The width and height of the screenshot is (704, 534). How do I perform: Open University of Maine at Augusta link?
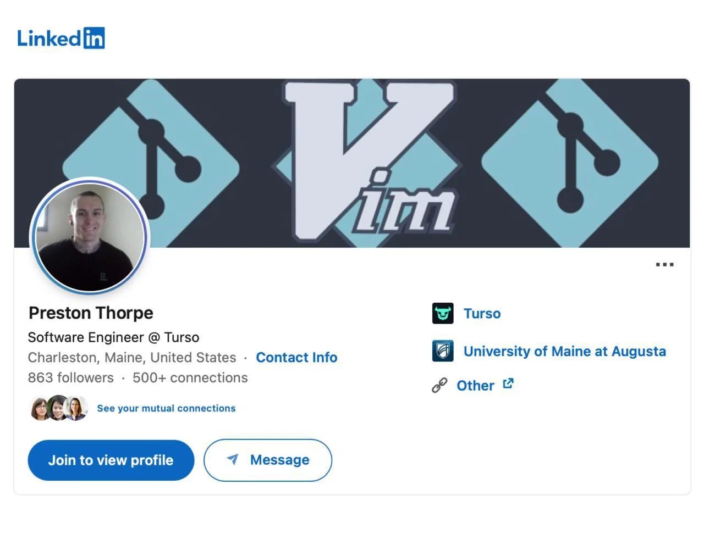click(x=564, y=352)
